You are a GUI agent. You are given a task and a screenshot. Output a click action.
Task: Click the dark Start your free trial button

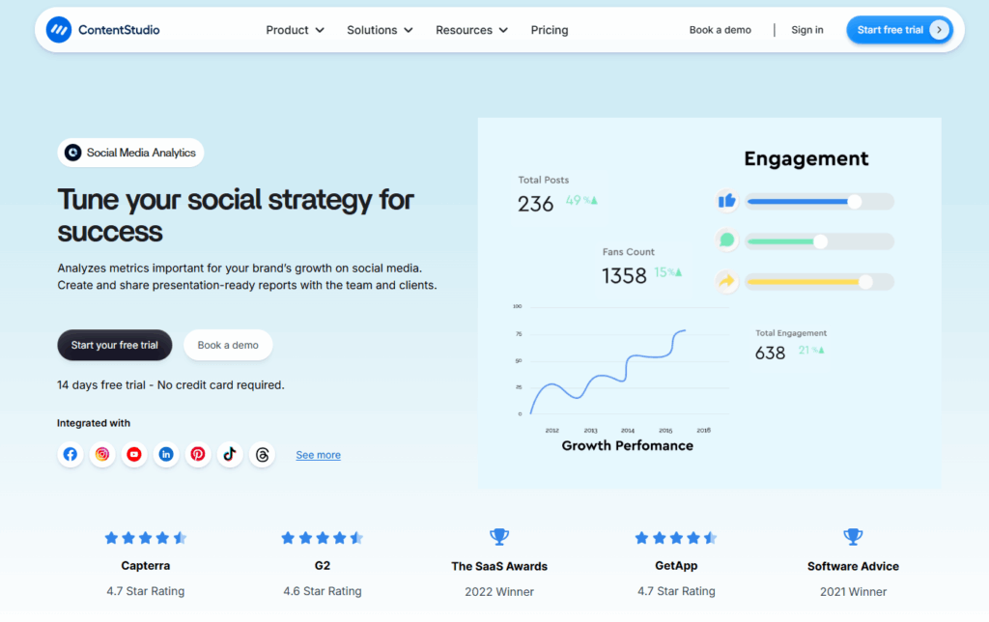pos(114,345)
